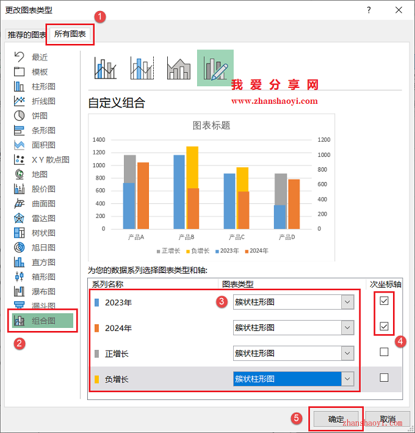This screenshot has height=433, width=415.
Task: Pick the 瀑布图 waterfall chart icon
Action: [x=20, y=291]
